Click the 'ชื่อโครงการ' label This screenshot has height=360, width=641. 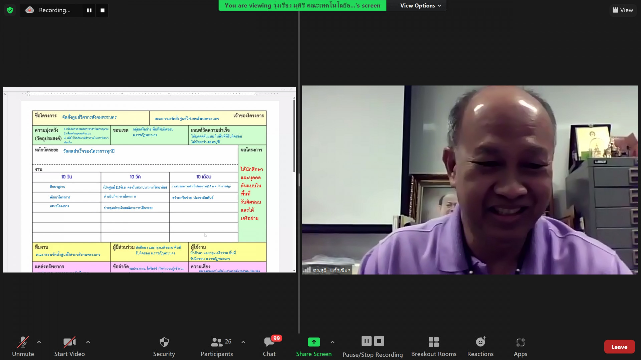click(46, 116)
